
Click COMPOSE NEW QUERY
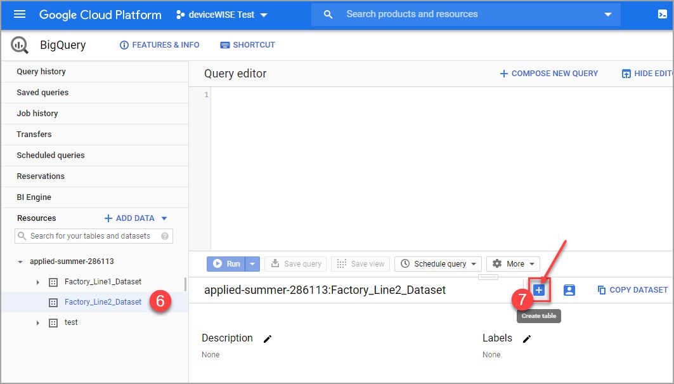click(549, 74)
